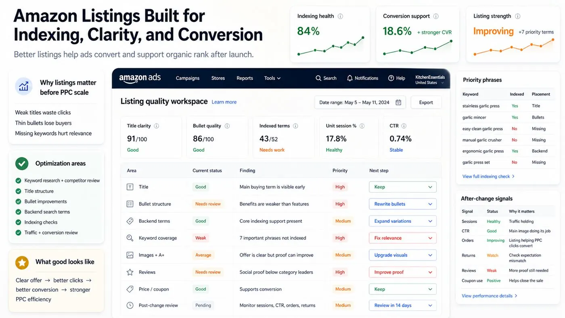Image resolution: width=565 pixels, height=318 pixels.
Task: Click the Date range May 5 – May 11 field
Action: point(360,103)
